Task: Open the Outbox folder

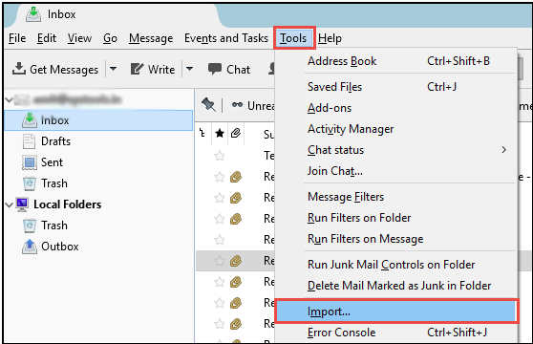Action: coord(60,247)
